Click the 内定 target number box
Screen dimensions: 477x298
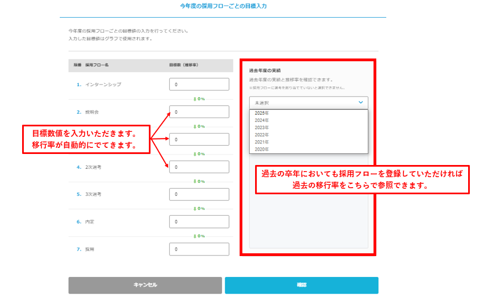coord(199,222)
